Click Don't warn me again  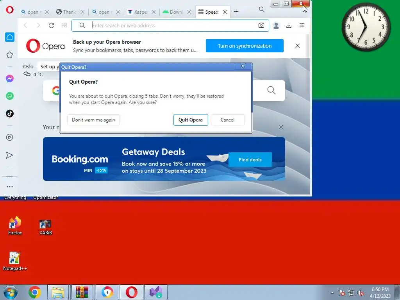tap(93, 120)
